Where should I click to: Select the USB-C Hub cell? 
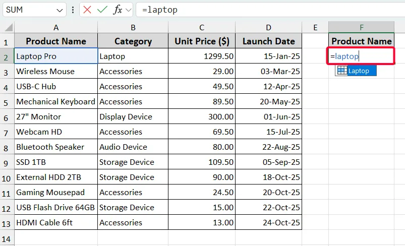click(56, 86)
